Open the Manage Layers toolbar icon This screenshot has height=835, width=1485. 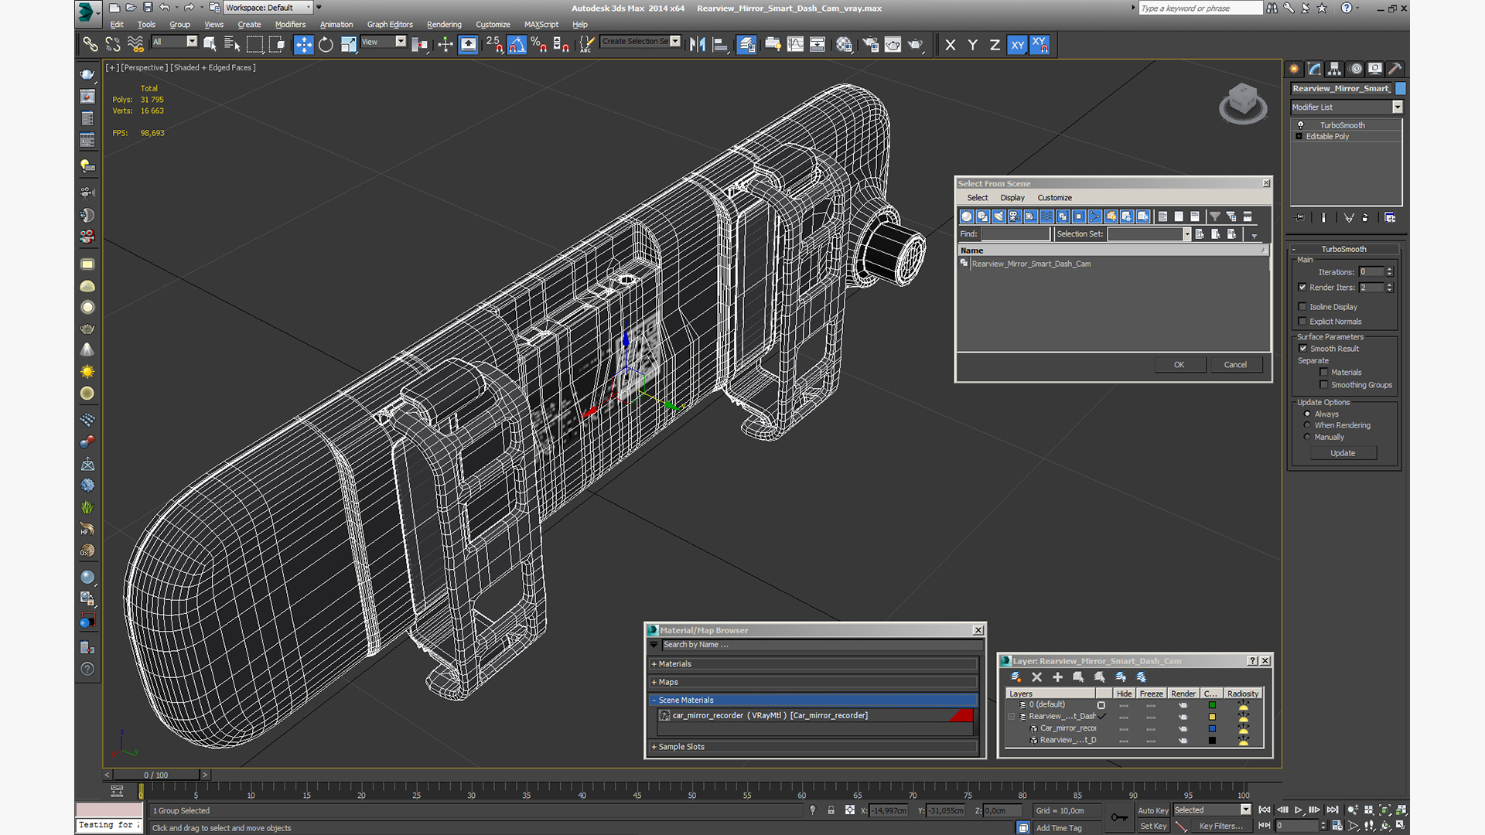coord(746,45)
